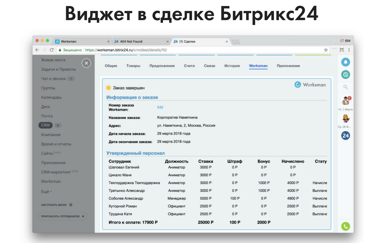Go to Чат и звонки in sidebar
383x243 pixels.
53,79
